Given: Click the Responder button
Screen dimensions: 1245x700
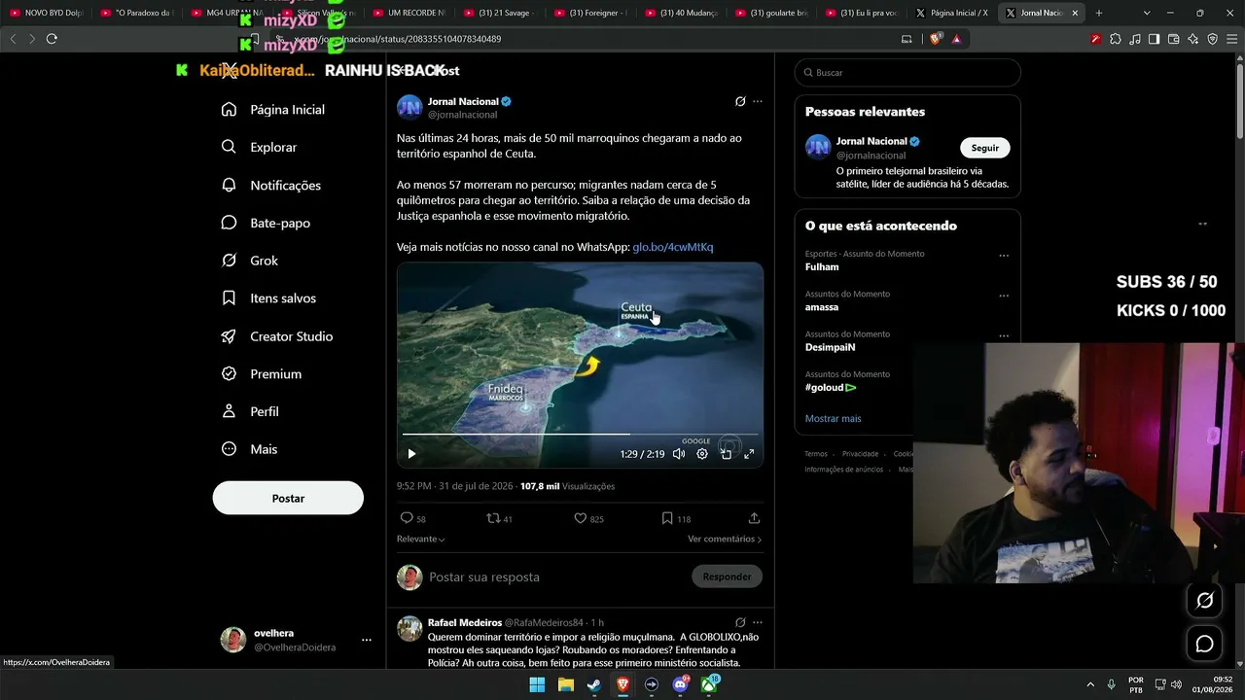Looking at the screenshot, I should coord(727,577).
